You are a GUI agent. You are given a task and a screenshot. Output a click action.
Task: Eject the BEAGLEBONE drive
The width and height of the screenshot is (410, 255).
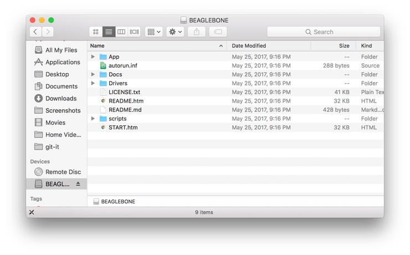78,184
